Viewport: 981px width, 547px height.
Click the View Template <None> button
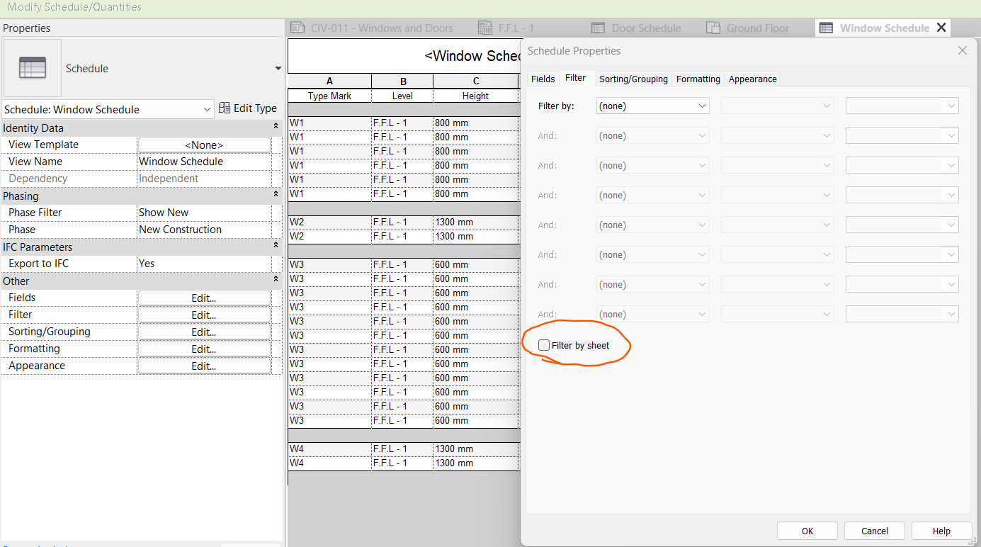pos(204,145)
